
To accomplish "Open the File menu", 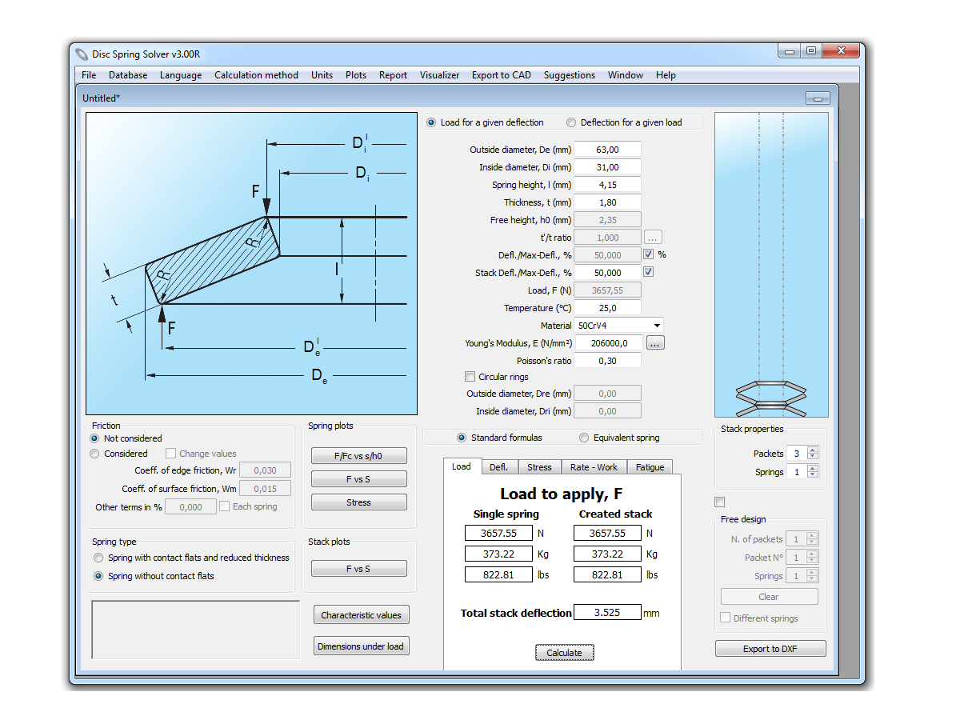I will tap(89, 75).
